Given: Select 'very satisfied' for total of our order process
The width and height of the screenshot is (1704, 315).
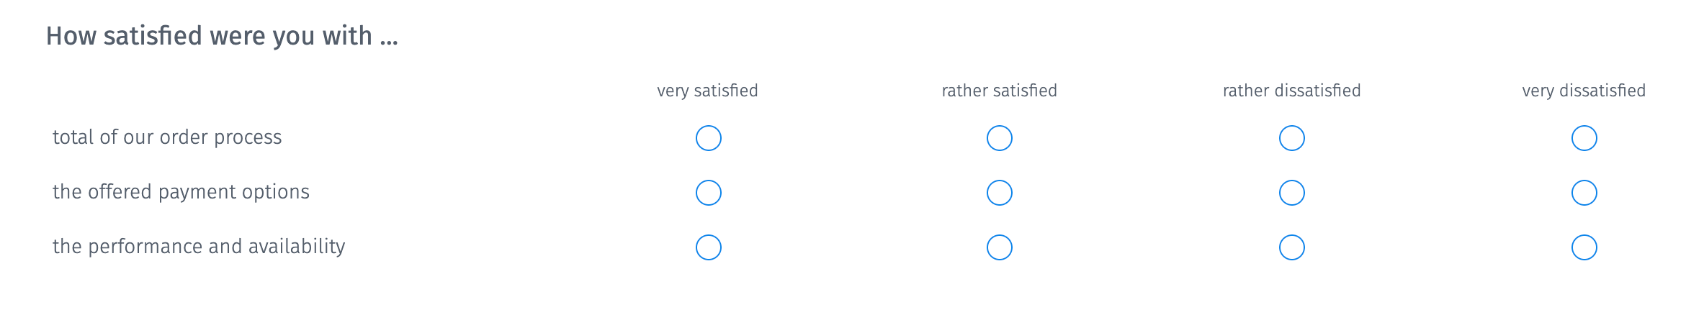Looking at the screenshot, I should pos(709,138).
